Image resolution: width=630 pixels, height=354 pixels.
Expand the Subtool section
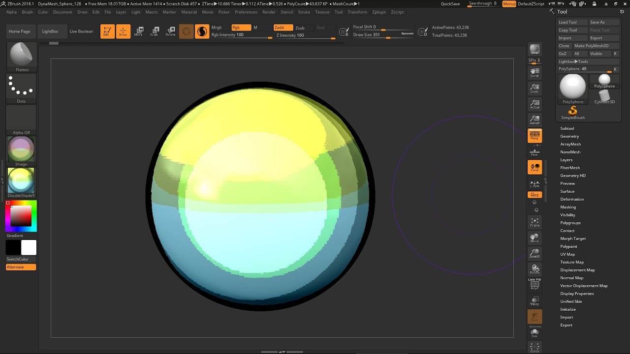pos(567,128)
